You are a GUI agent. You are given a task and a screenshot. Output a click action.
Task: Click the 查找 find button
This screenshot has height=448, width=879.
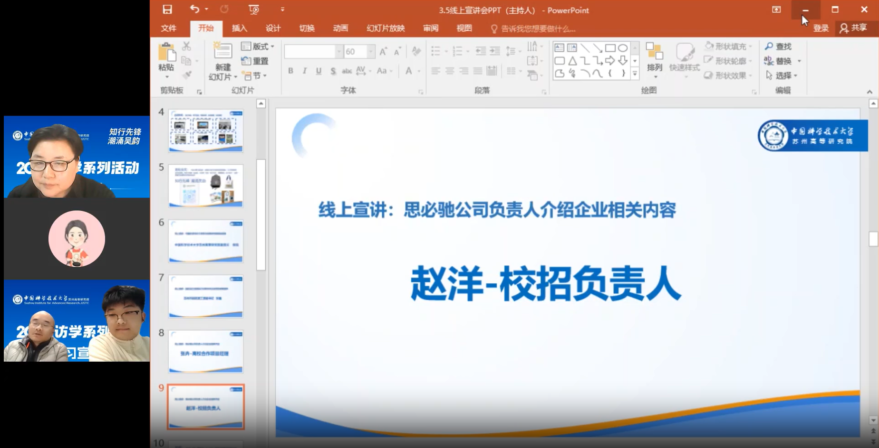coord(778,47)
